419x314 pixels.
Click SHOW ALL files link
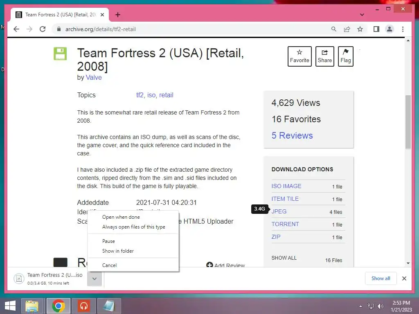point(284,258)
